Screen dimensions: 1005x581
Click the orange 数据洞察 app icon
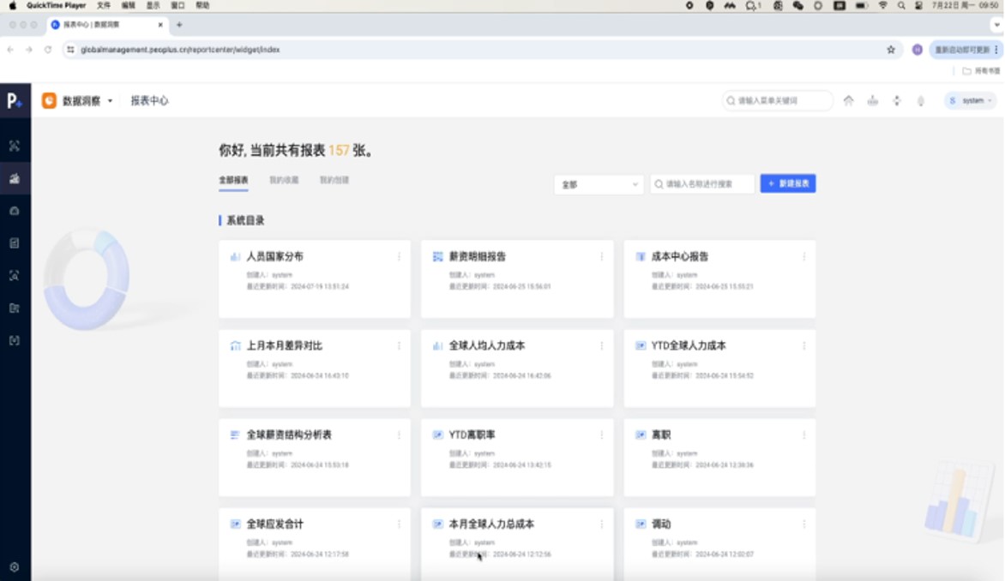[x=50, y=100]
